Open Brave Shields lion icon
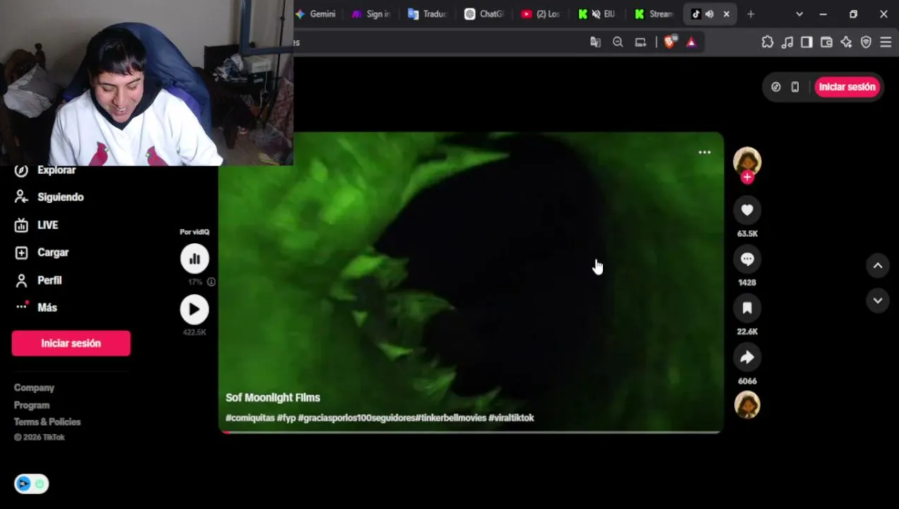Screen dimensions: 899x509 point(669,42)
